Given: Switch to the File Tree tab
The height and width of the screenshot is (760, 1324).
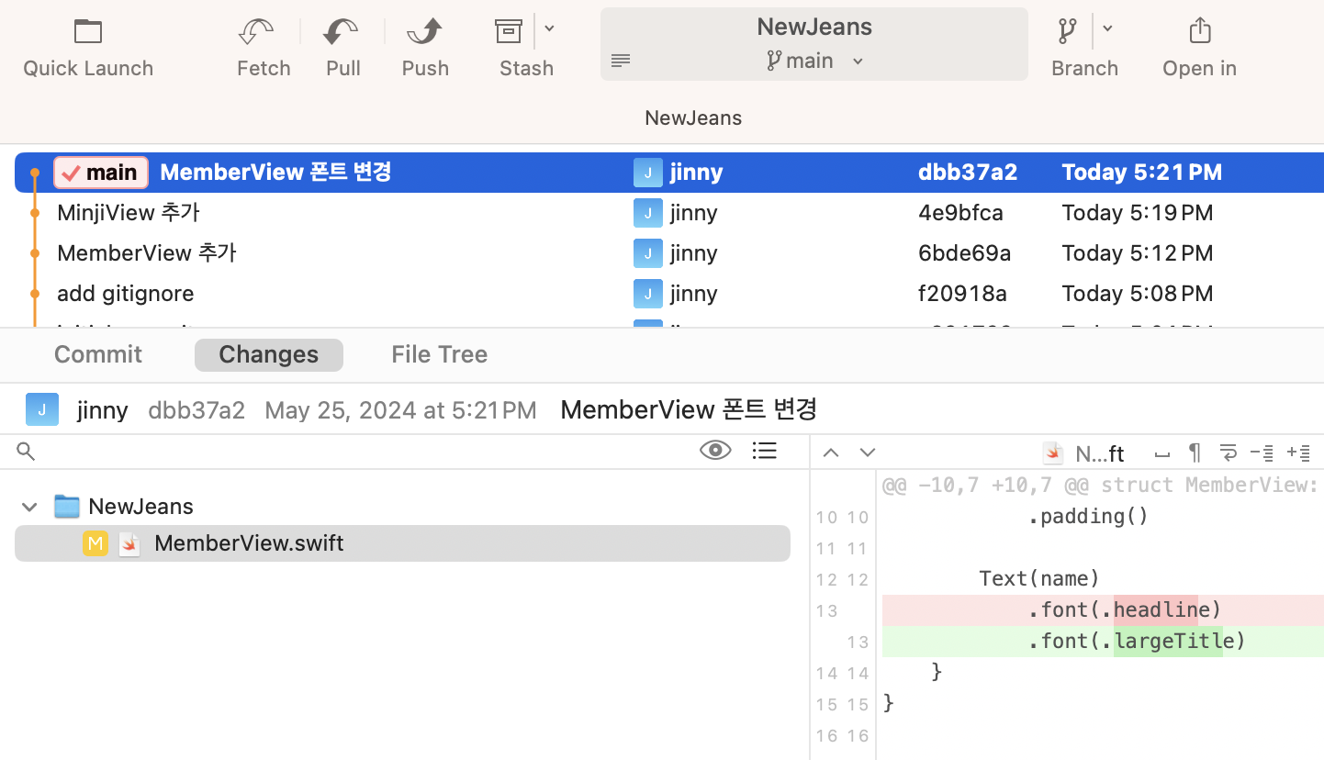Looking at the screenshot, I should [439, 355].
